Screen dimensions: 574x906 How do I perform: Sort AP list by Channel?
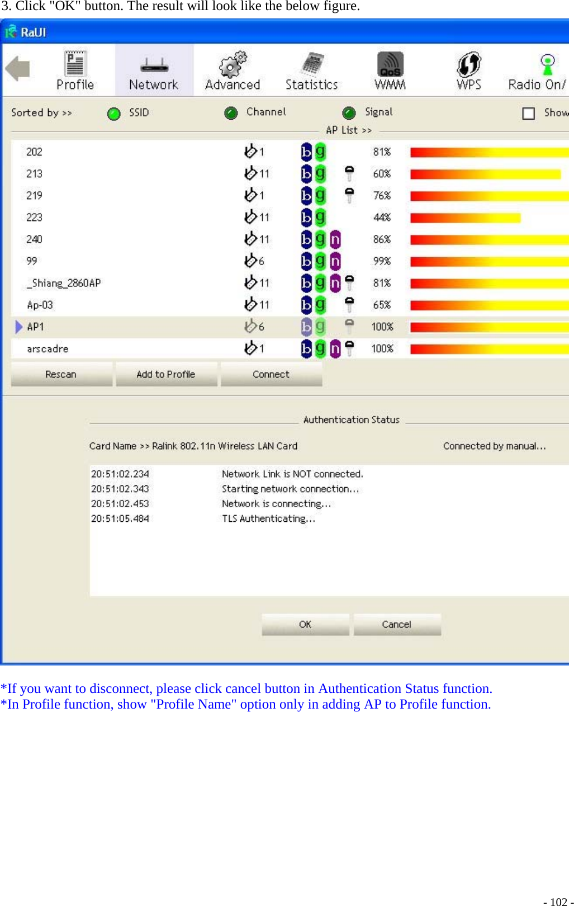tap(231, 113)
